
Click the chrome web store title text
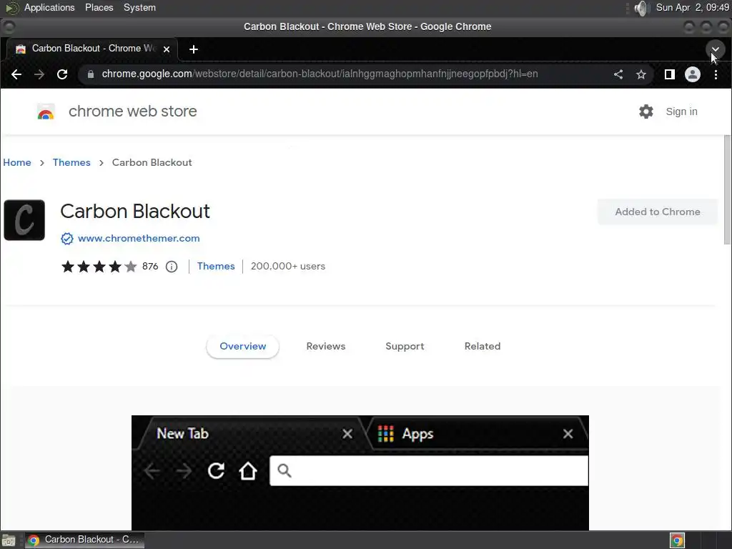(132, 111)
